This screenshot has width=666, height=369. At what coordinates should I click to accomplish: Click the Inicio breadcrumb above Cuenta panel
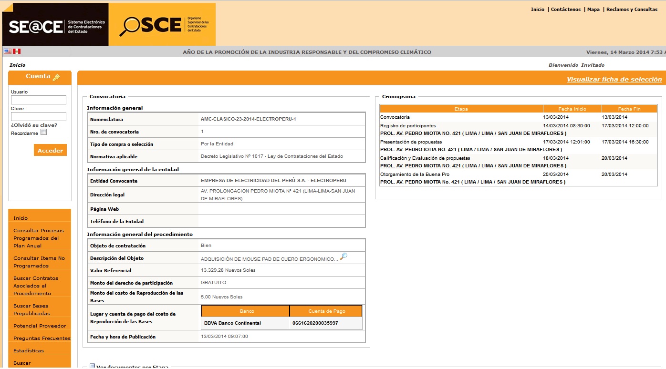[18, 65]
